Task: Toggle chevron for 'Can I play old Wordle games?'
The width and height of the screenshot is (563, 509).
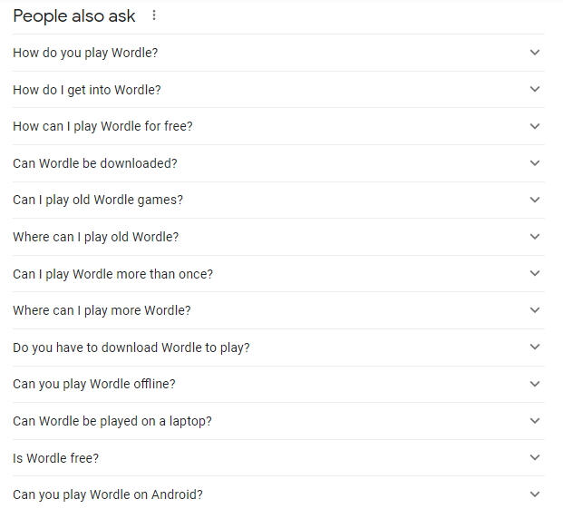Action: (x=535, y=200)
